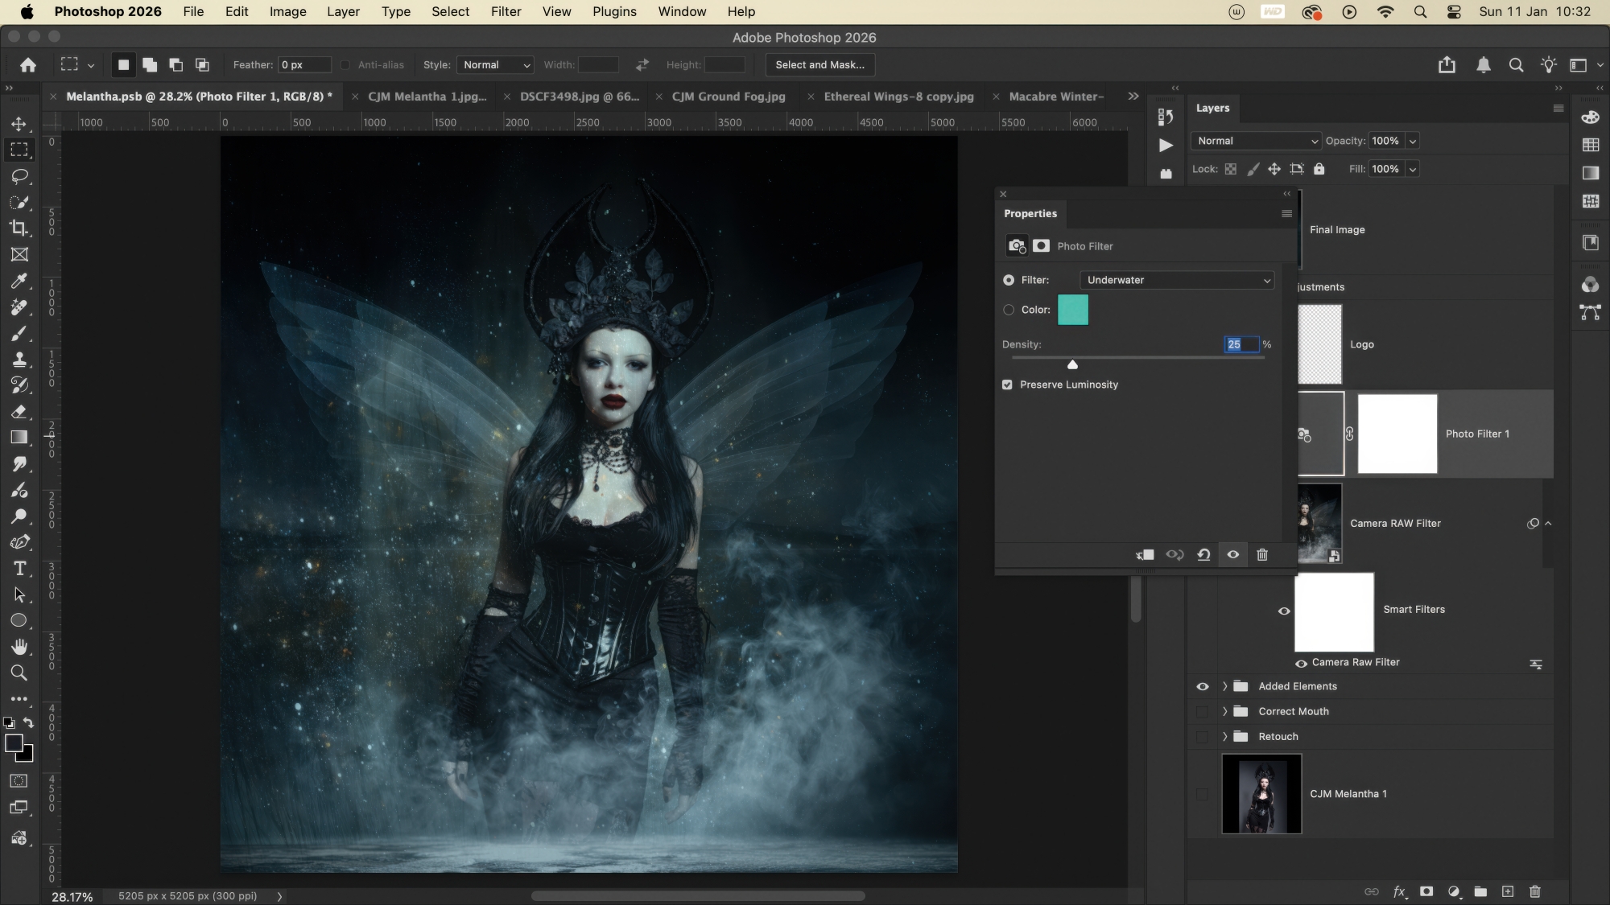
Task: Click the Select and Mask button
Action: click(x=819, y=64)
